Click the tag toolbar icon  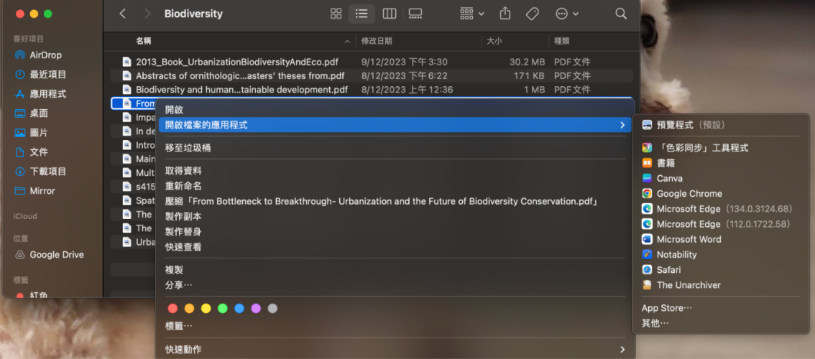(x=532, y=14)
